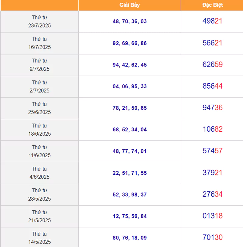Select the date cell Thứ tư 25/6/2025
Image resolution: width=243 pixels, height=247 pixels.
tap(39, 108)
